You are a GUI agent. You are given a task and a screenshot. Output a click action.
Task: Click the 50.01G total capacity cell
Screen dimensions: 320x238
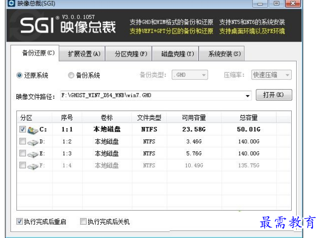(x=249, y=129)
